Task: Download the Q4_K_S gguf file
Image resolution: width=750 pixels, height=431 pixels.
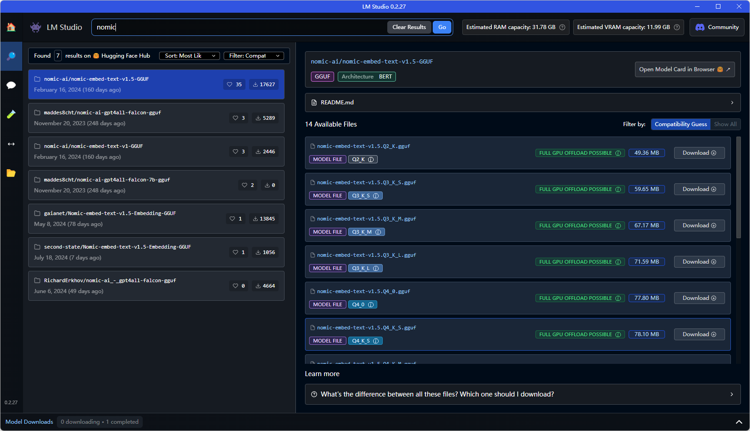Action: click(x=699, y=334)
